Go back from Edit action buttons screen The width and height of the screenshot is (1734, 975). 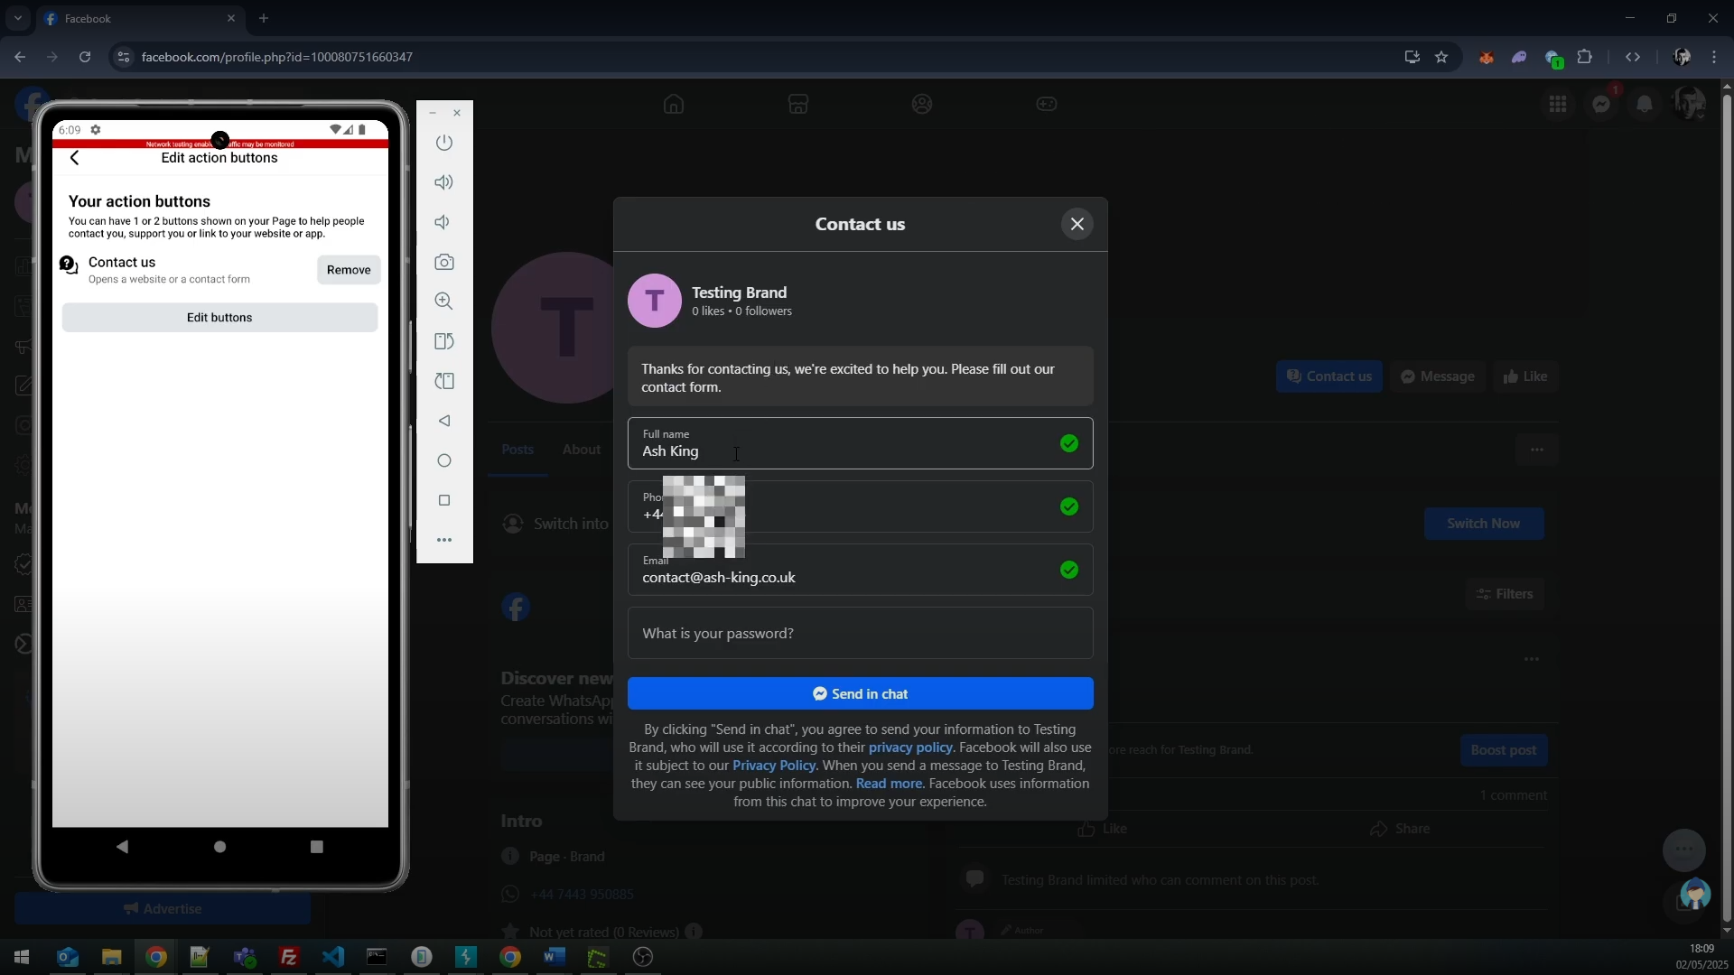point(75,158)
